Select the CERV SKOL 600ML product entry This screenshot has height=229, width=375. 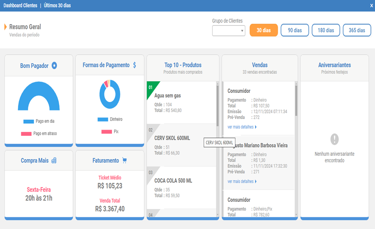pos(172,138)
